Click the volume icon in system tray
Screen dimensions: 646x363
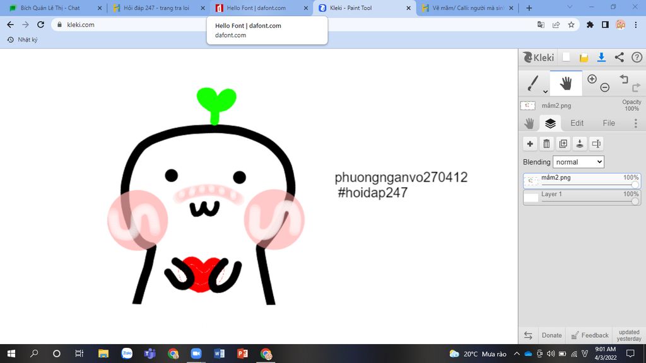(551, 354)
